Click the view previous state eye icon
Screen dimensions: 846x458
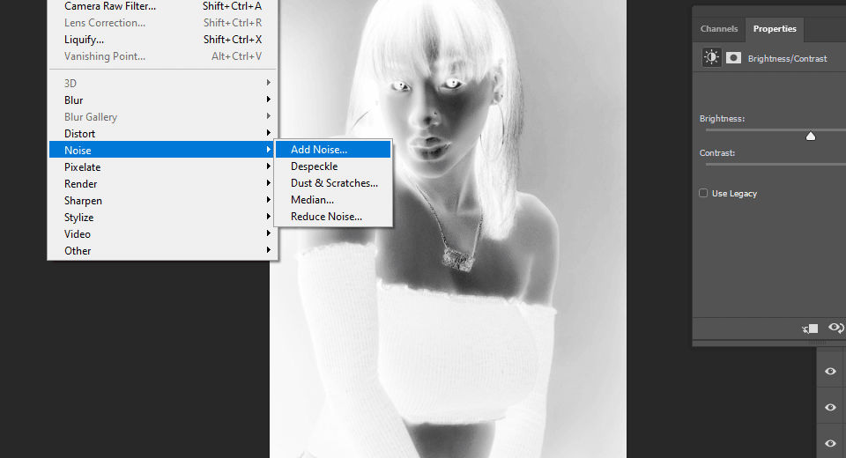point(836,328)
